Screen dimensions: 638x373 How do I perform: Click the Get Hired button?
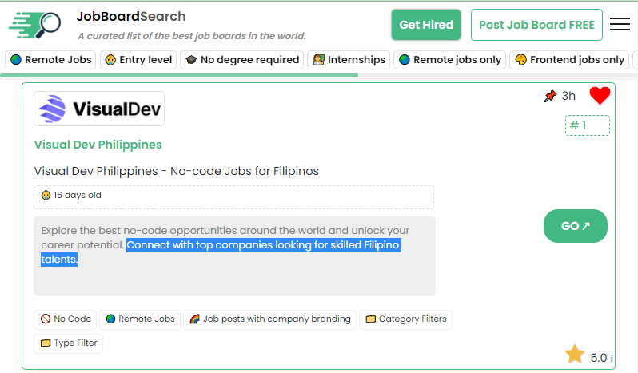click(x=426, y=25)
